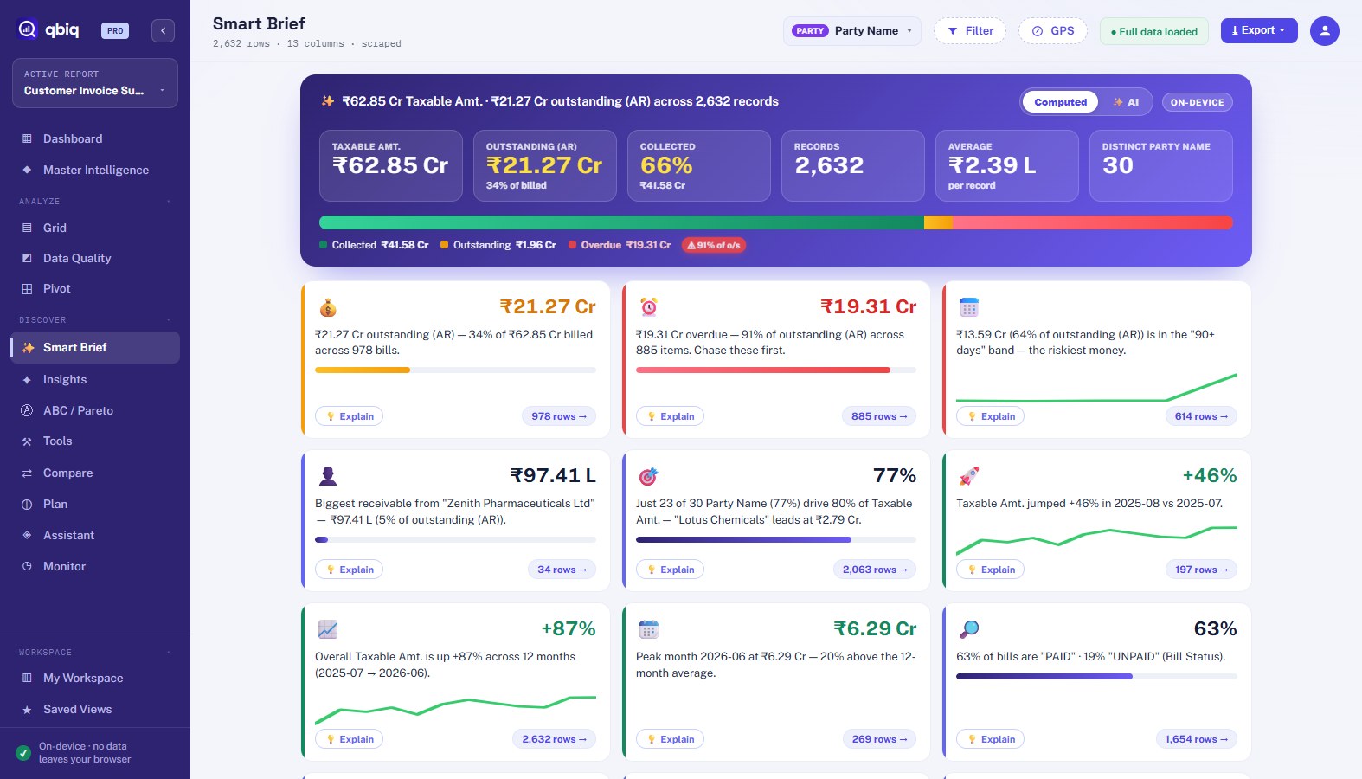Collapse the sidebar with chevron button

163,30
